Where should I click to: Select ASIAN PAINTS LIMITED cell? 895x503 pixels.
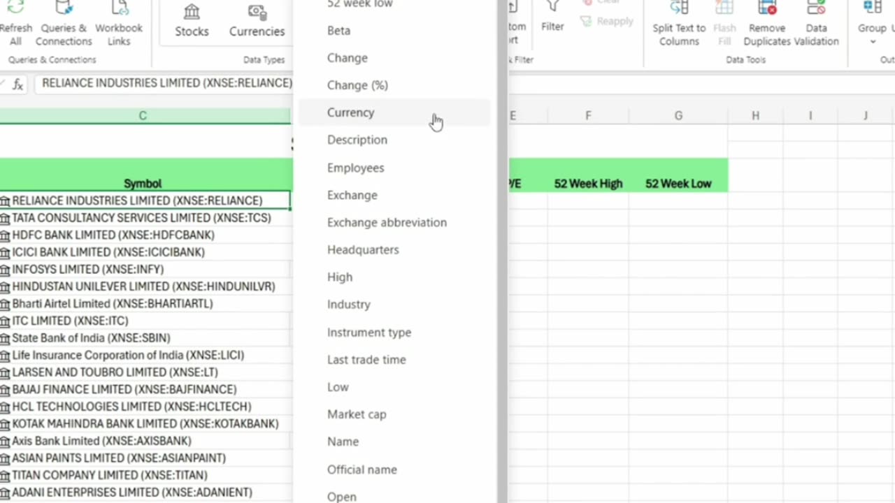[x=145, y=458]
